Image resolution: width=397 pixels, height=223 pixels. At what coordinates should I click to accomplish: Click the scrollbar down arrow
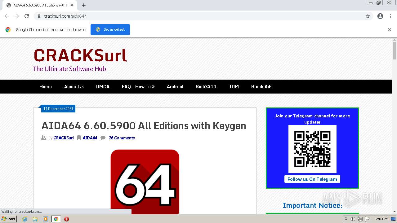(395, 212)
